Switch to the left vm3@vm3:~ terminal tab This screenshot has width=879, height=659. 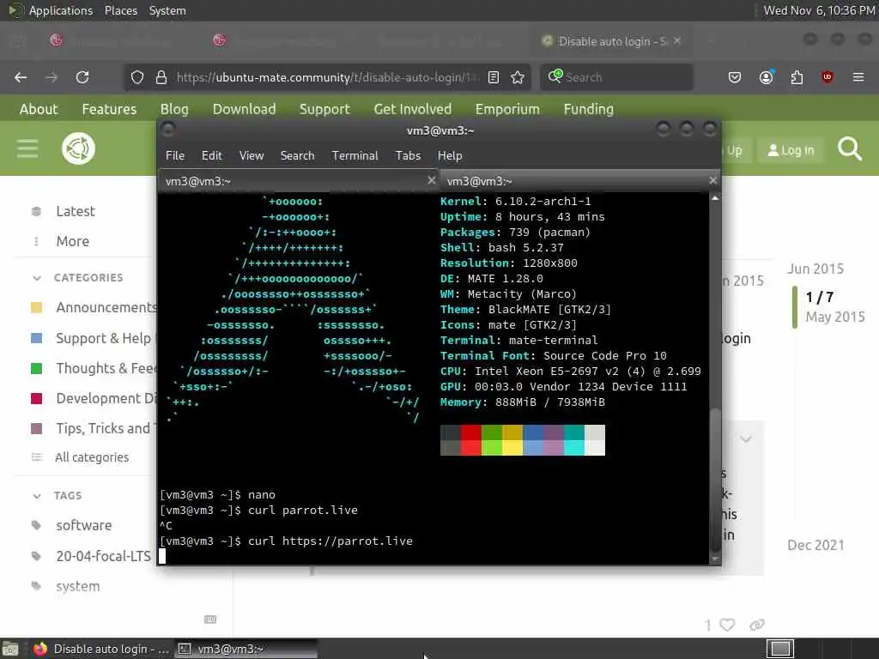[298, 181]
